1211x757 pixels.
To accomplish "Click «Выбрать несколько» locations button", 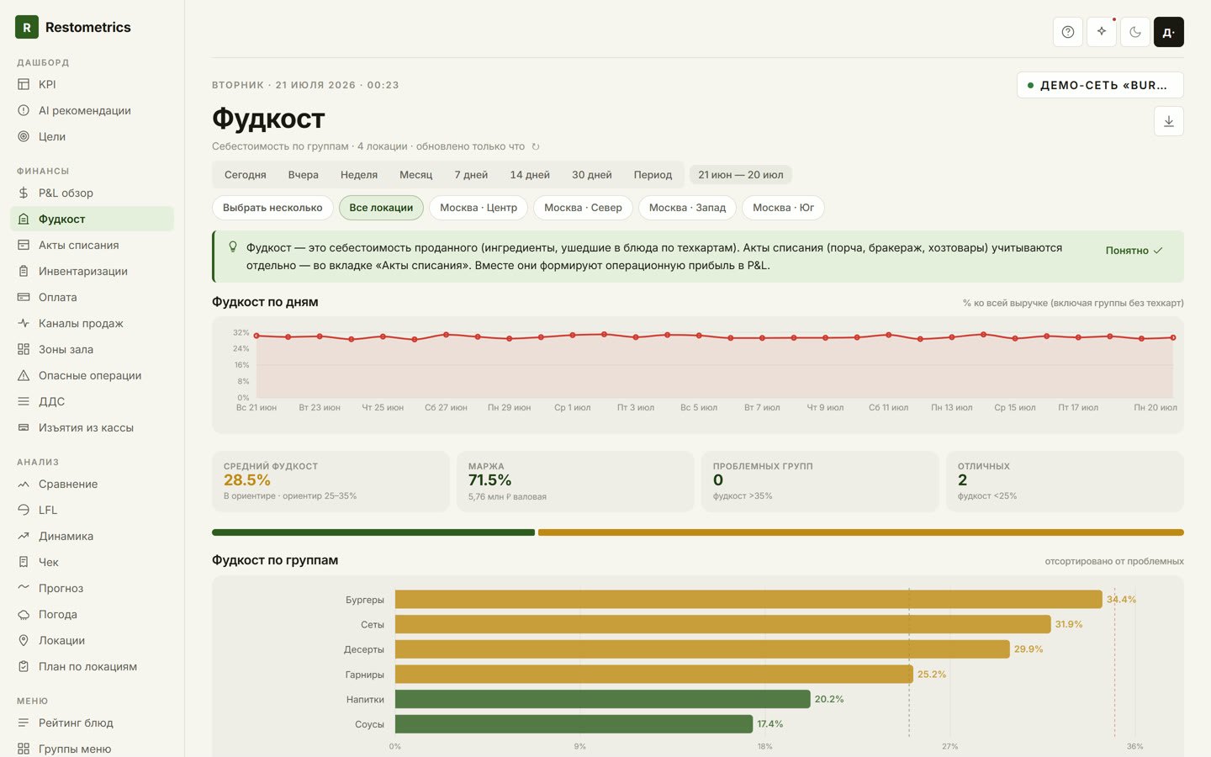I will [272, 208].
